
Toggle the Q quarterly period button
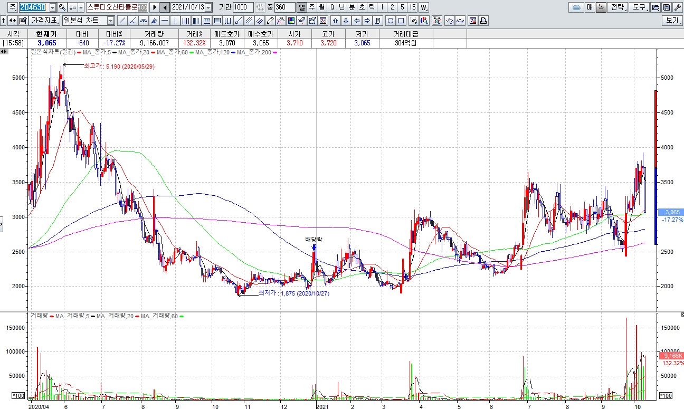point(332,7)
